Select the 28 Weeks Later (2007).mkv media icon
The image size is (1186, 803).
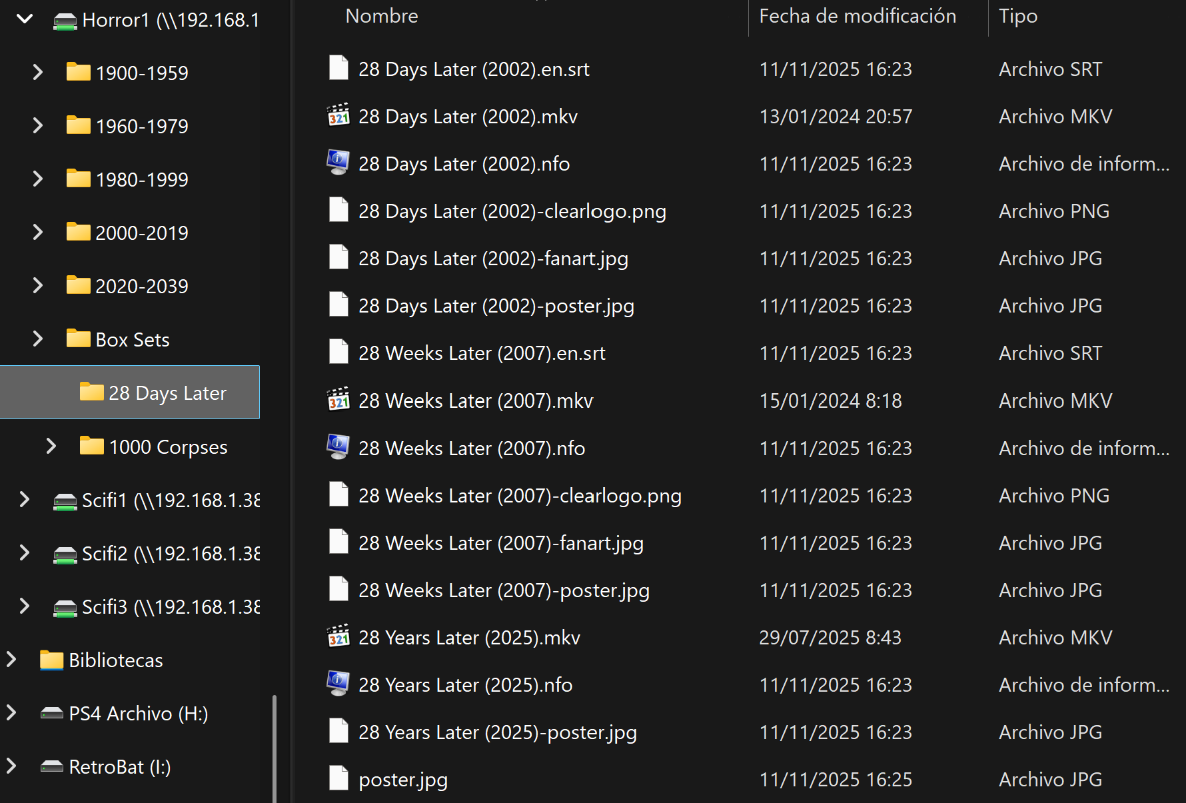point(338,400)
